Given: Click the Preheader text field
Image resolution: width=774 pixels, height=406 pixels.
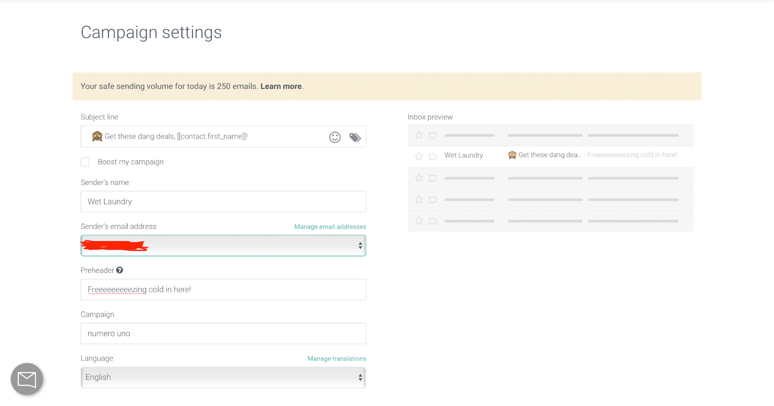Looking at the screenshot, I should (x=223, y=290).
